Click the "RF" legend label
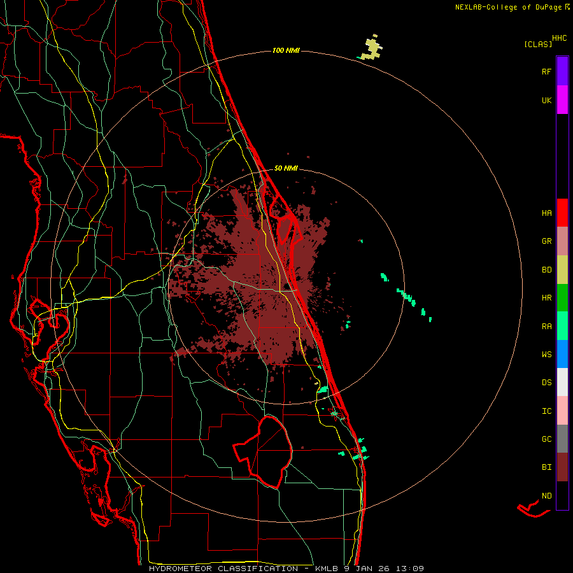 point(546,71)
